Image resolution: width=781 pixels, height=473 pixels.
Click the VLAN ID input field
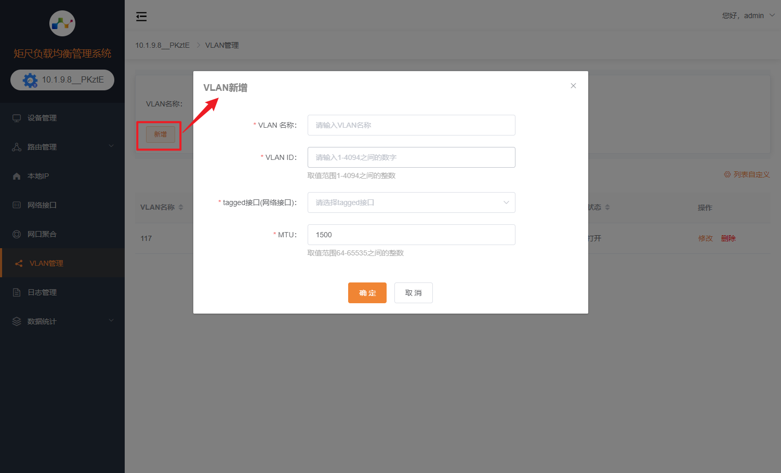(x=411, y=157)
